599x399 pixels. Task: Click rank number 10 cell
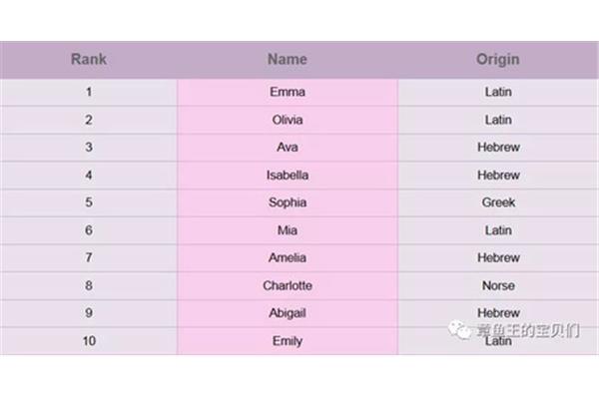89,341
